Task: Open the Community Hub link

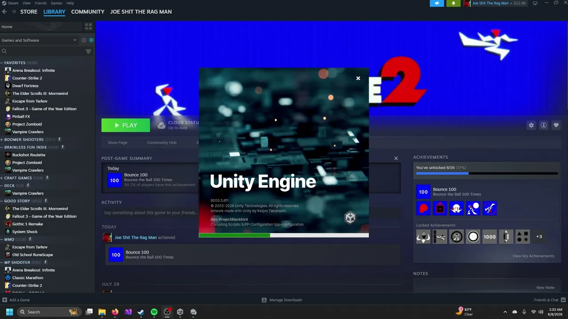Action: tap(162, 143)
